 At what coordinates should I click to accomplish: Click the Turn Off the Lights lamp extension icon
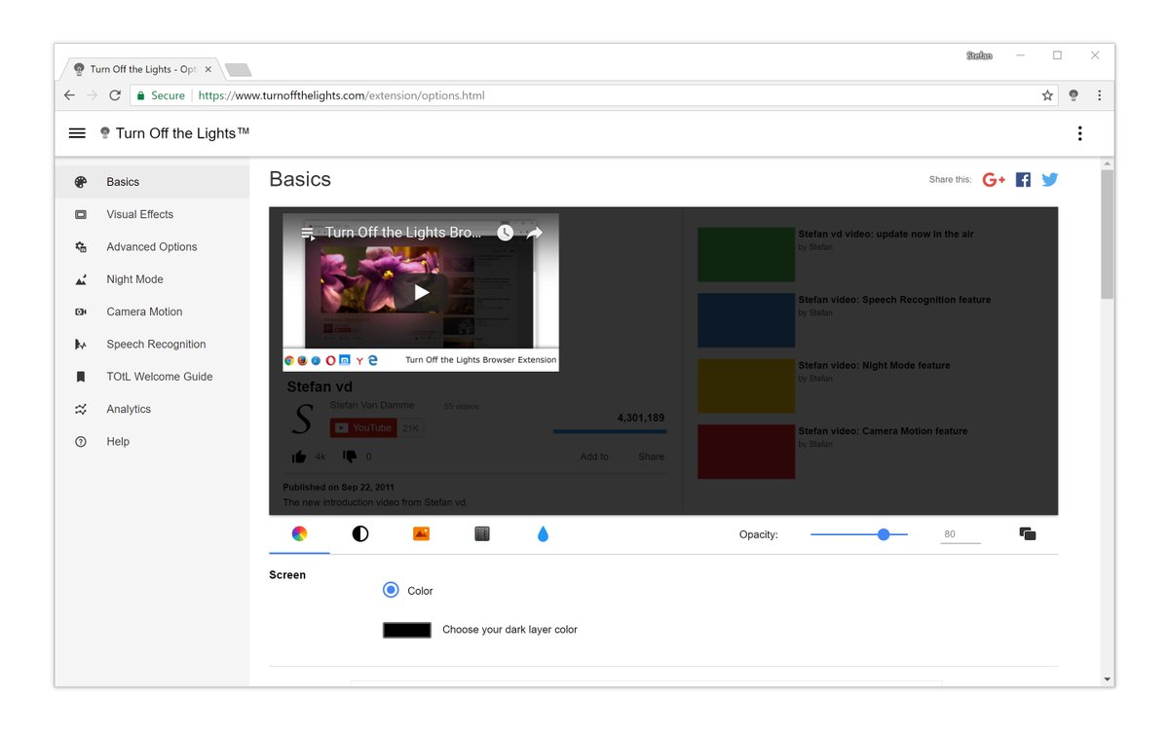(x=1074, y=95)
